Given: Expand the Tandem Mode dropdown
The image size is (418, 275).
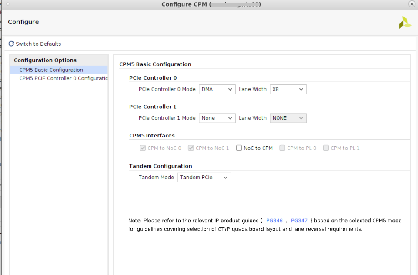Looking at the screenshot, I should click(204, 178).
